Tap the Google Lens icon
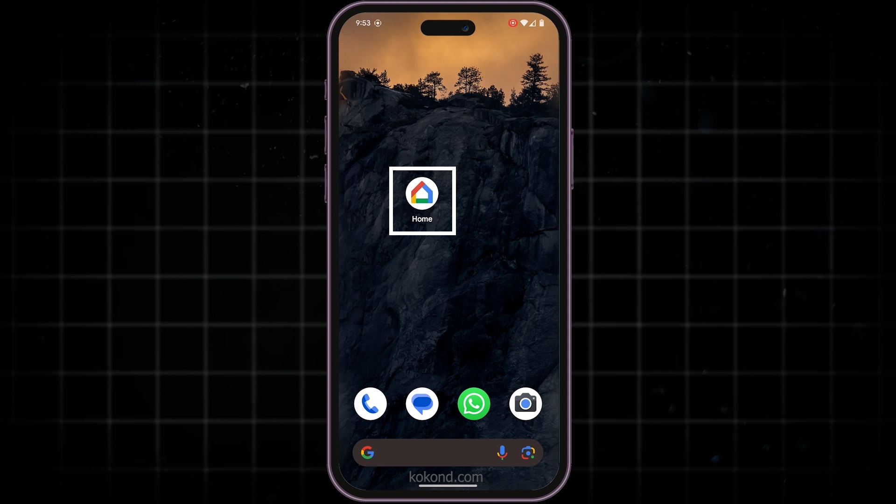The height and width of the screenshot is (504, 896). click(528, 453)
